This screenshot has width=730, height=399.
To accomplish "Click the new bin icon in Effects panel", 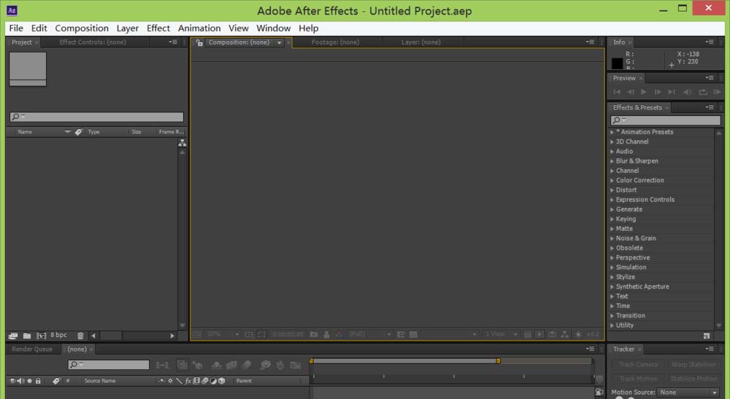I will tap(706, 336).
